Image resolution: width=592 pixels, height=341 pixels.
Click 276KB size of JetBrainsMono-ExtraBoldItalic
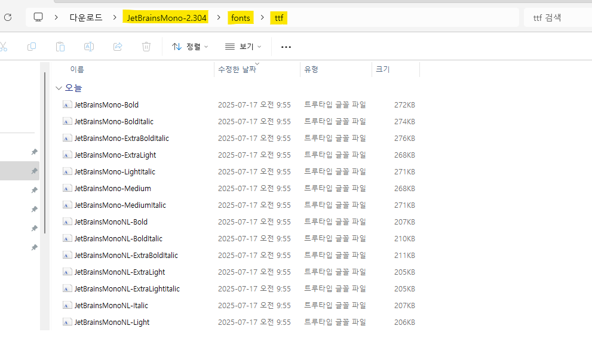click(404, 138)
